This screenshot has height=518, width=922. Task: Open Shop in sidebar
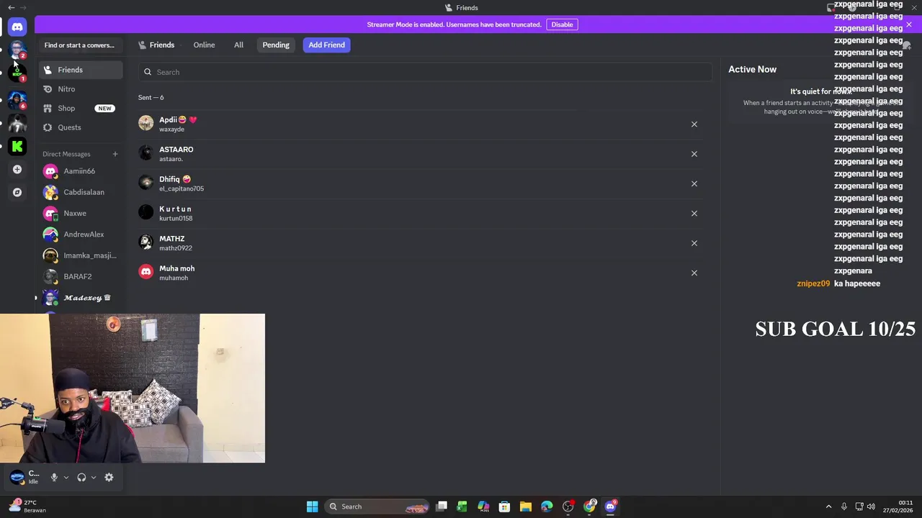[x=81, y=108]
